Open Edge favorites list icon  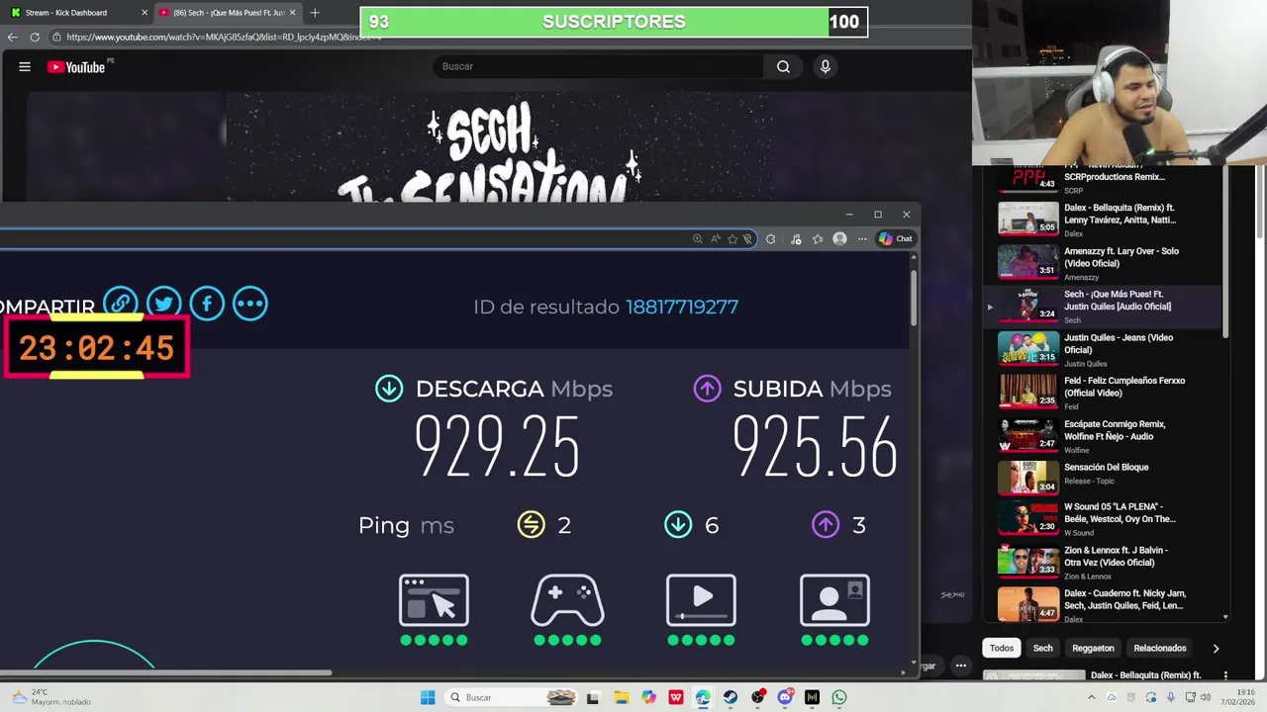(818, 238)
